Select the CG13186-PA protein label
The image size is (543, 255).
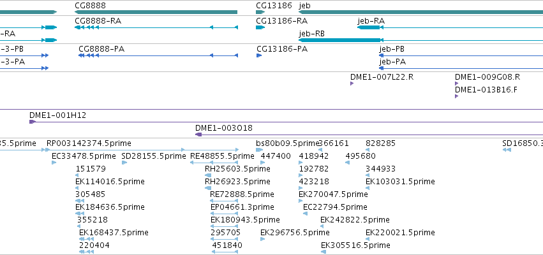click(x=282, y=49)
